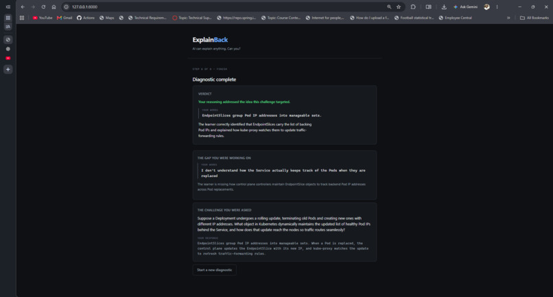
Task: Open the All Bookmarks folder
Action: (534, 18)
